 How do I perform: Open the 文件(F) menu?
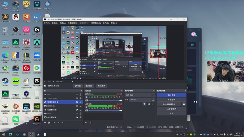[x=46, y=23]
